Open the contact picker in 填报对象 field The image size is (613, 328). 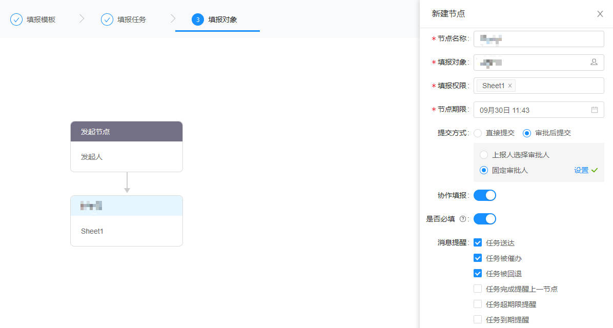click(594, 62)
